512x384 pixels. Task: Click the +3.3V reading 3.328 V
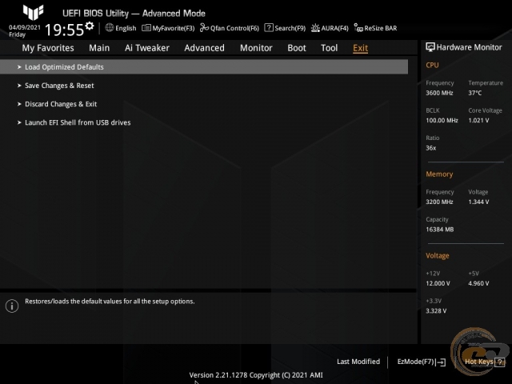tap(436, 311)
